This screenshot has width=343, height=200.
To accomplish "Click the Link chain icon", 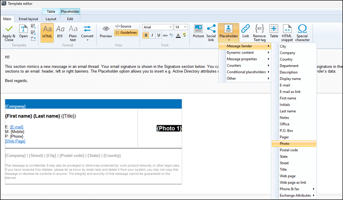I will point(245,30).
